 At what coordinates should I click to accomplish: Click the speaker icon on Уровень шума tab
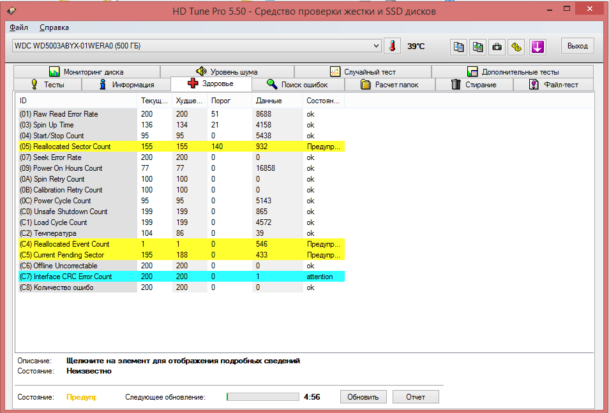[x=201, y=71]
